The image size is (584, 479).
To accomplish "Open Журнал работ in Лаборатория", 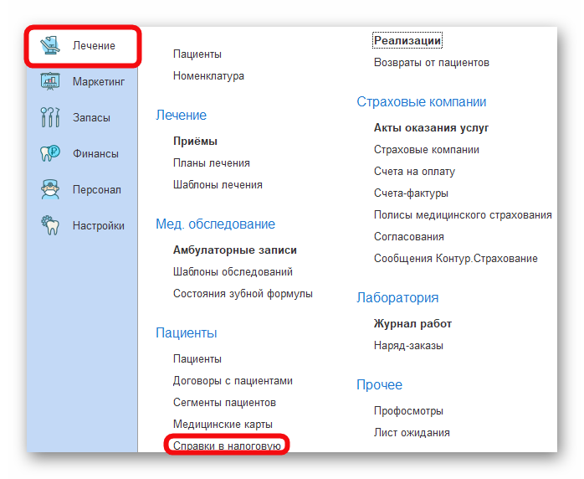I will pyautogui.click(x=412, y=324).
